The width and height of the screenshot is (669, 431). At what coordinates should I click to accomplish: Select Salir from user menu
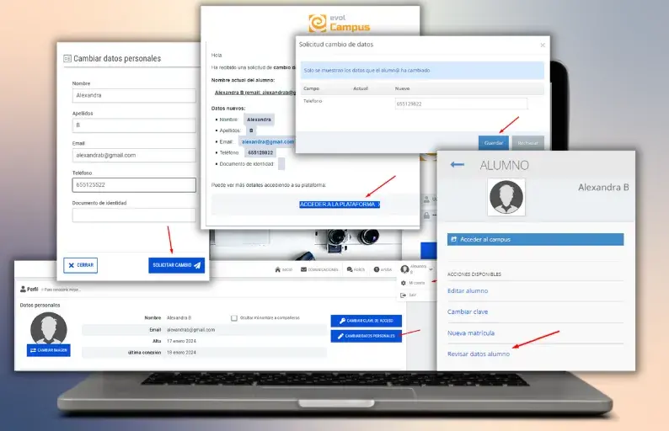coord(411,295)
